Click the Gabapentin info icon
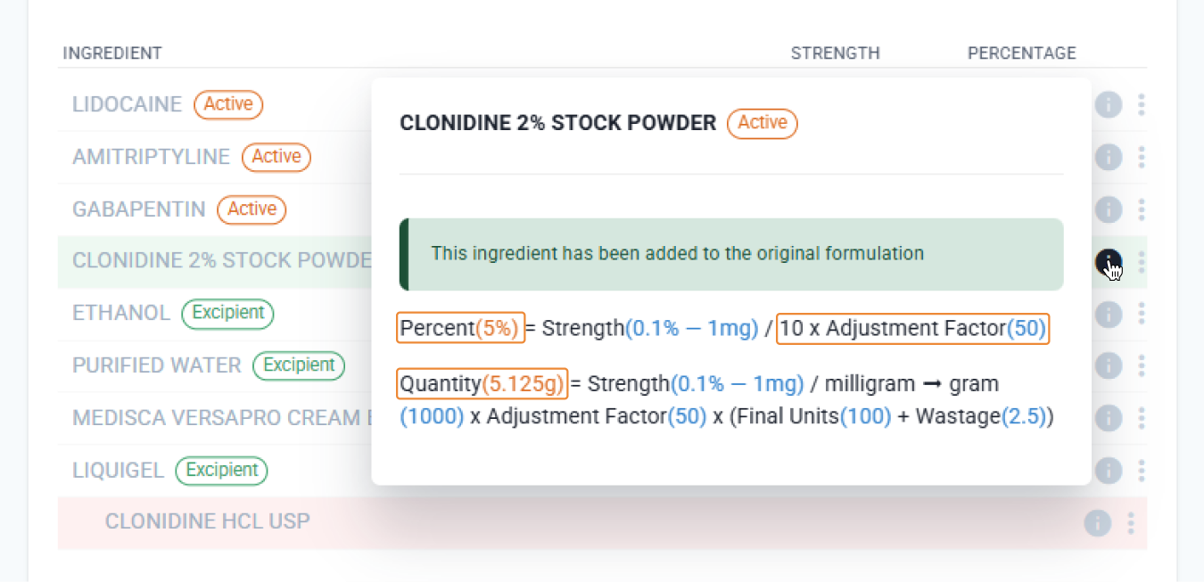The image size is (1204, 582). point(1109,209)
